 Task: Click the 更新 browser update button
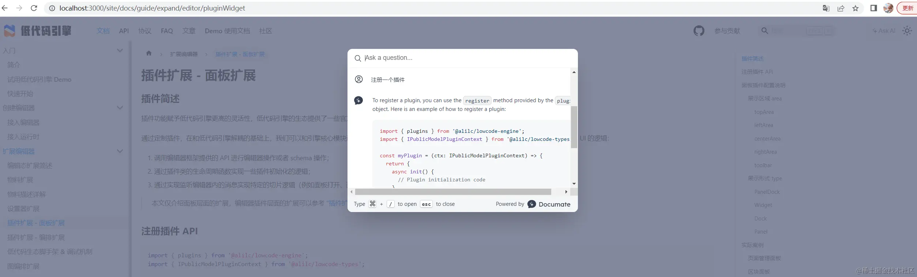coord(907,8)
